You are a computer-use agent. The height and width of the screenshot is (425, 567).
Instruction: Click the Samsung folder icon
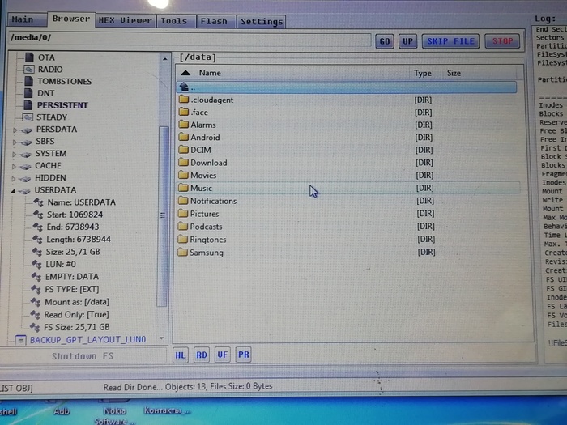coord(182,253)
